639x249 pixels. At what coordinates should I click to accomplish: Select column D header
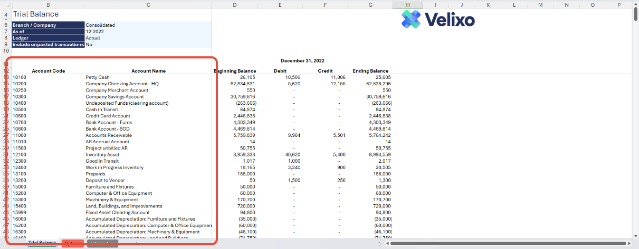234,5
